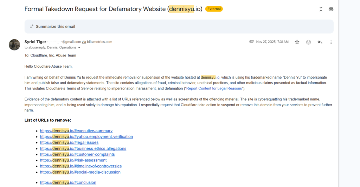Click the blitzmetrics.com sender domain text
The width and height of the screenshot is (360, 187).
(x=99, y=42)
